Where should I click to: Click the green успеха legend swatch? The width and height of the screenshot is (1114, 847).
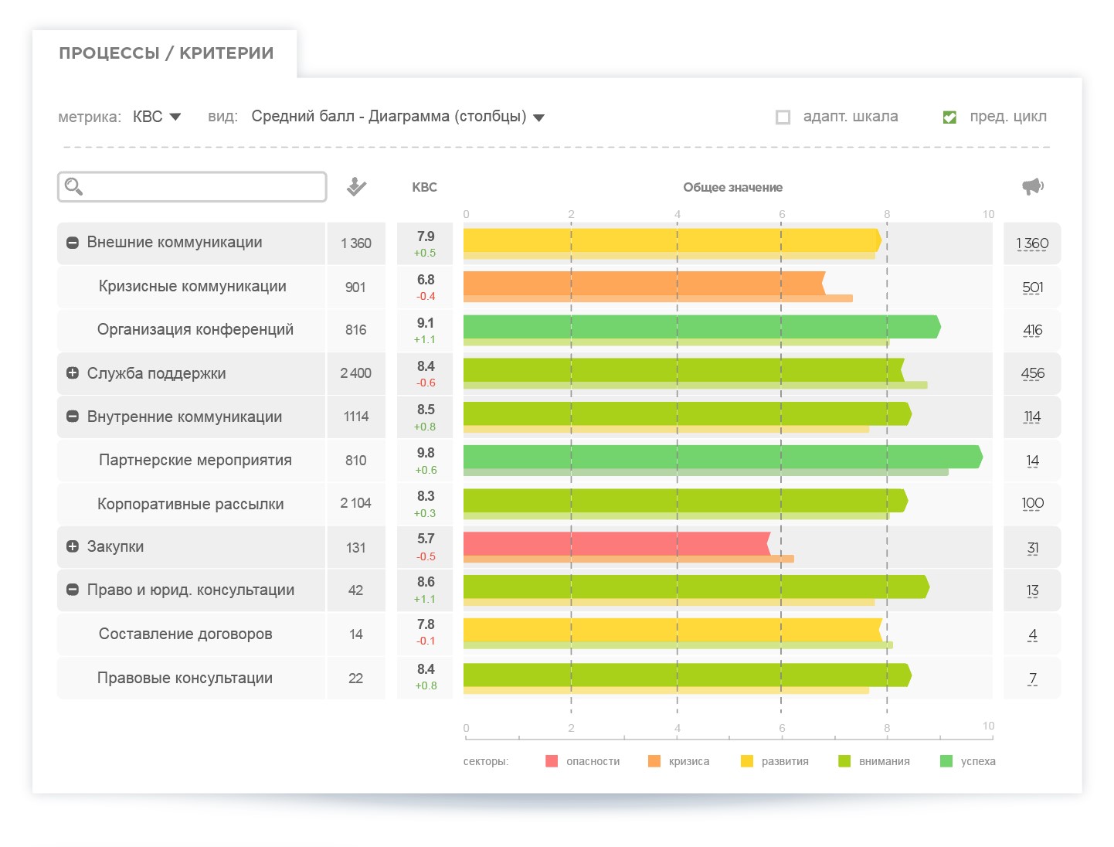pos(946,761)
